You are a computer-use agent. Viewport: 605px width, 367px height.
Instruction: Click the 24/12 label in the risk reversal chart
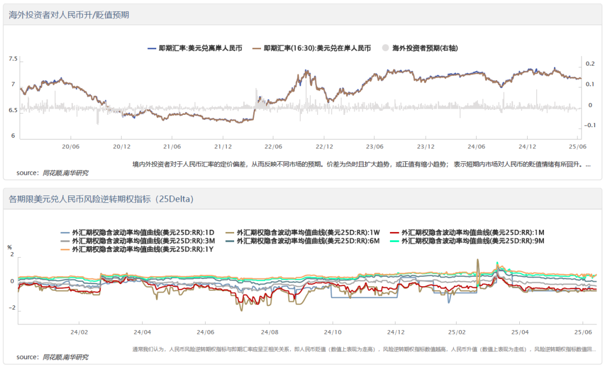[396, 332]
